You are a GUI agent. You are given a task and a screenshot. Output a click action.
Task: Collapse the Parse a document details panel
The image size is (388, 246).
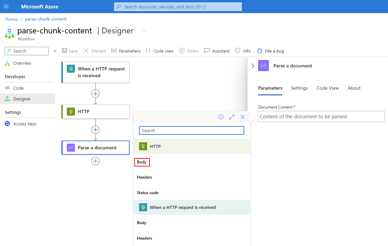click(x=253, y=66)
